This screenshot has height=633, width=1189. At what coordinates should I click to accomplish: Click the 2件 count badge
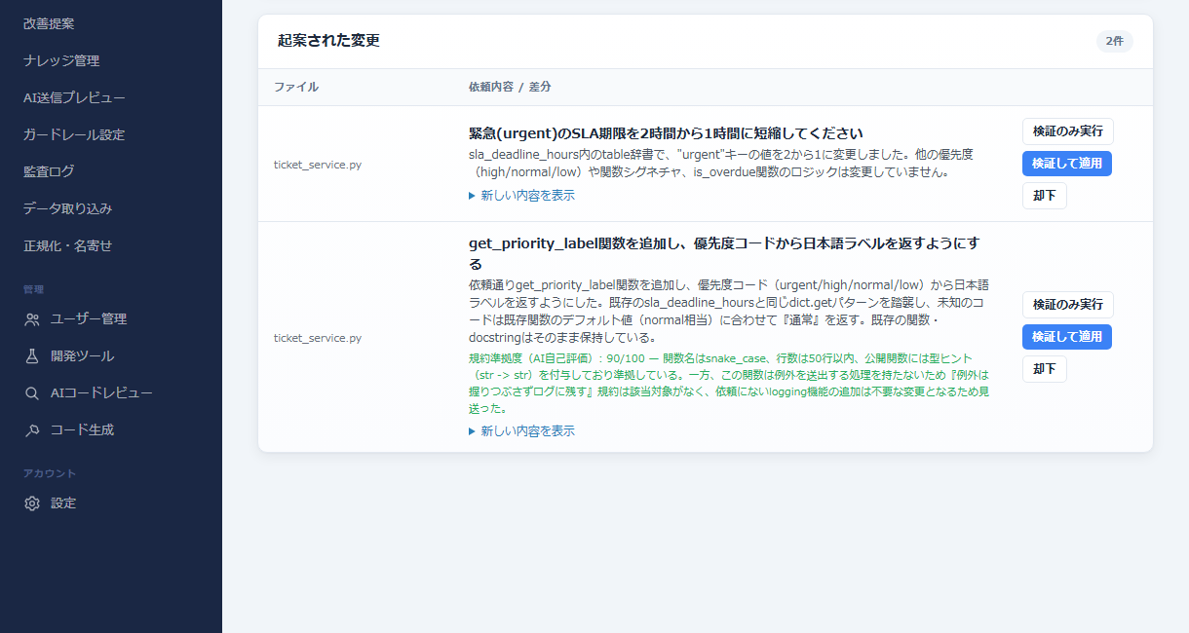[1115, 41]
